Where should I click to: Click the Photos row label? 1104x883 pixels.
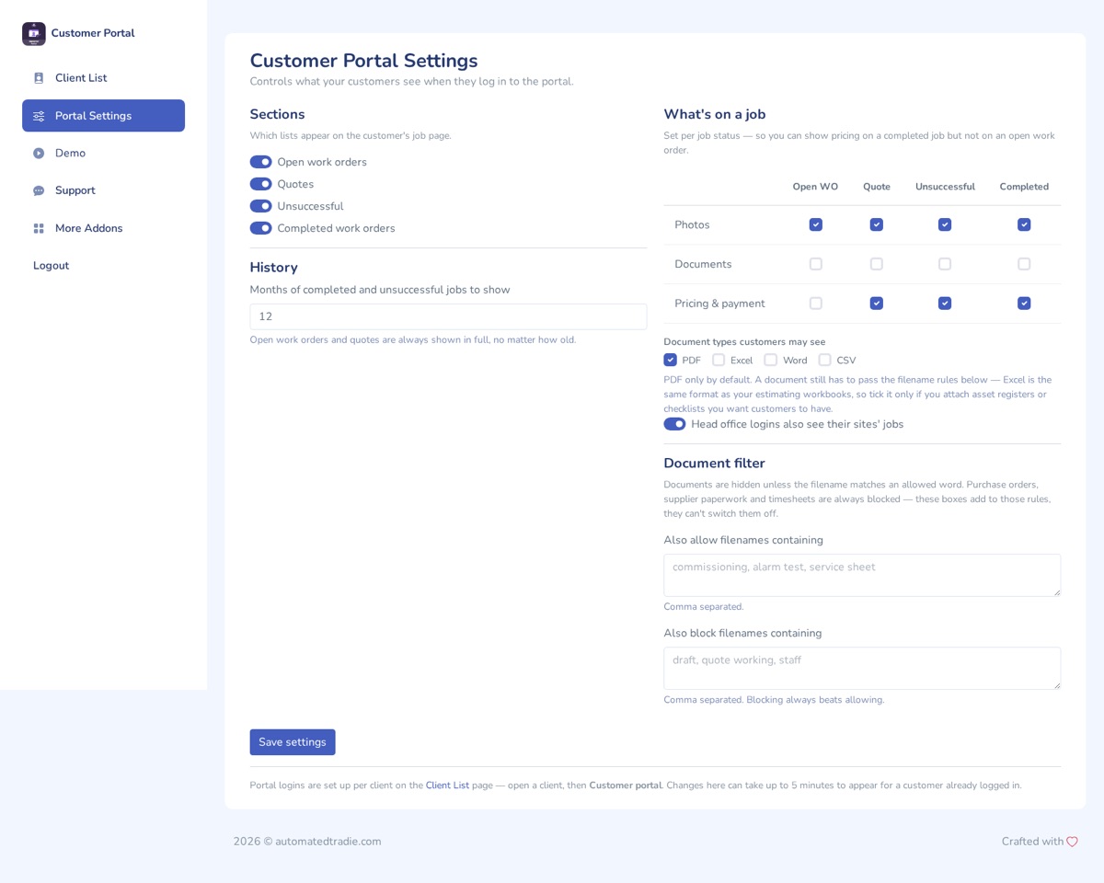click(x=692, y=224)
